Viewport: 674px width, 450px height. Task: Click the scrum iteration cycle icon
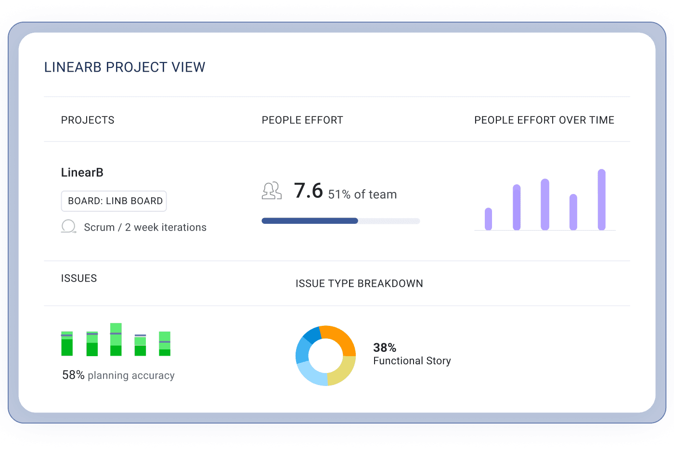pos(68,227)
